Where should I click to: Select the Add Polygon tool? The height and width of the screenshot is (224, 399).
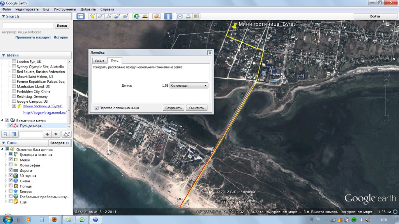pyautogui.click(x=101, y=16)
